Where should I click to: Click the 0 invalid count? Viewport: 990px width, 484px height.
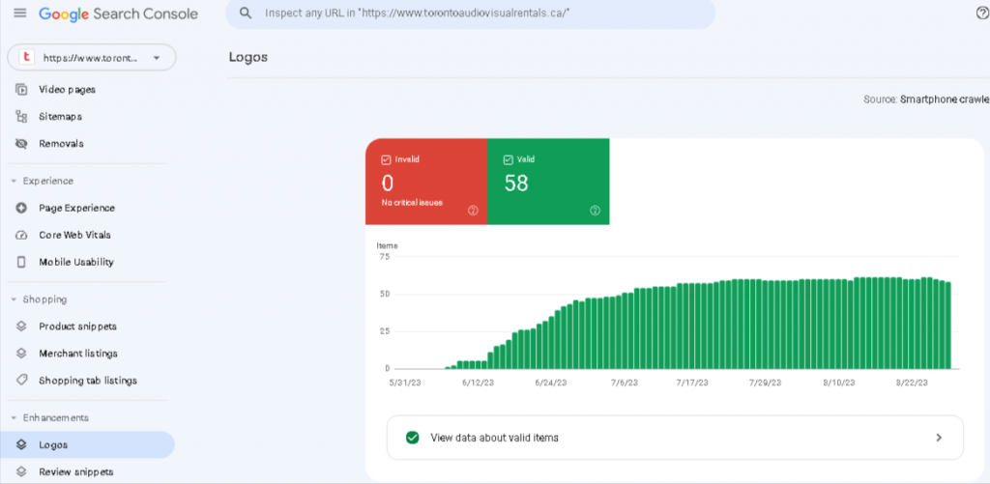click(x=388, y=183)
